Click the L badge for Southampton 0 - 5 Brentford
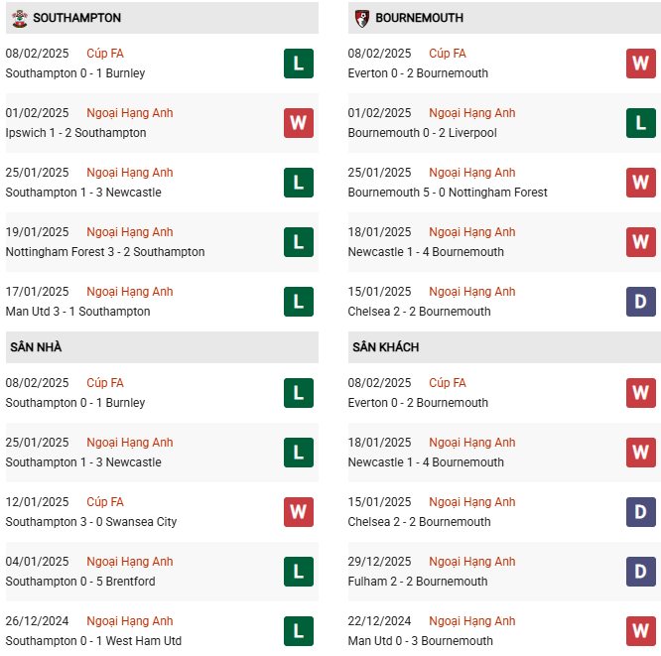 tap(298, 572)
